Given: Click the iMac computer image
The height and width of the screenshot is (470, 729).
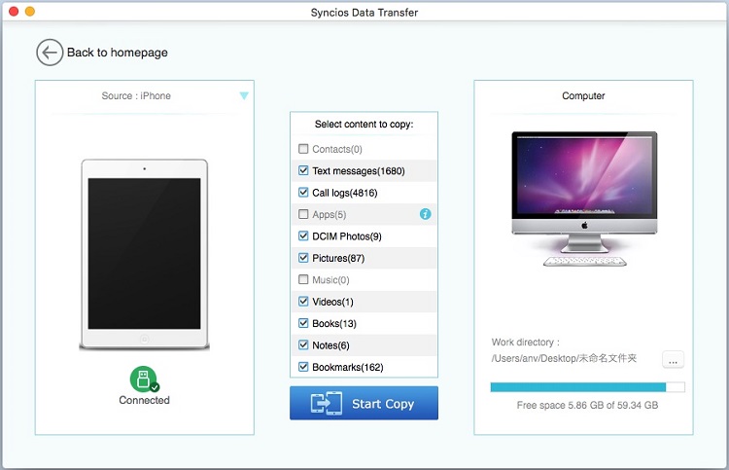Looking at the screenshot, I should 584,199.
